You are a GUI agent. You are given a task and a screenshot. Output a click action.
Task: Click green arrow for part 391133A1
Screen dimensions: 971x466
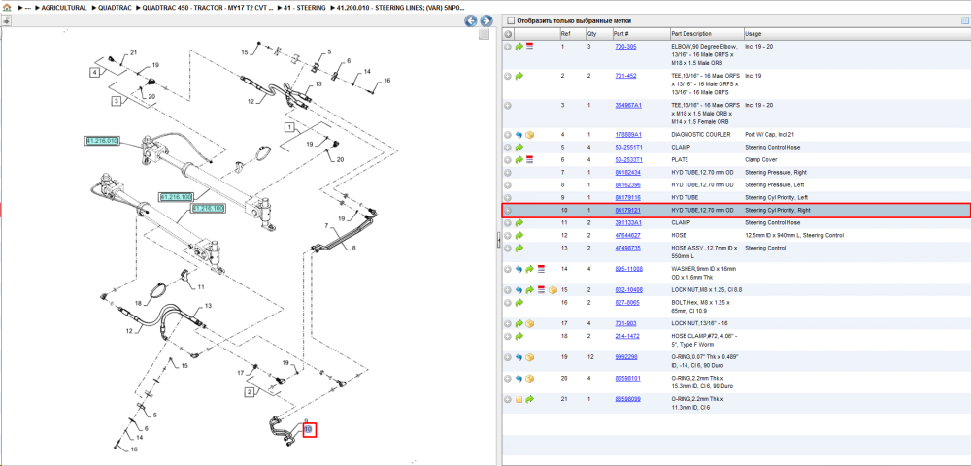519,222
